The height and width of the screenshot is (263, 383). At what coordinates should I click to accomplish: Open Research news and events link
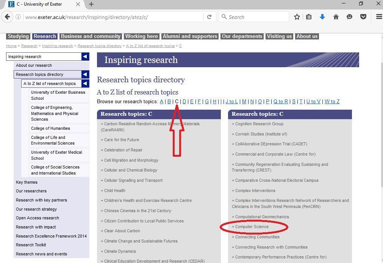(42, 254)
